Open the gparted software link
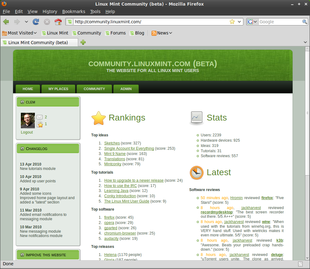The image size is (310, 269). click(111, 228)
